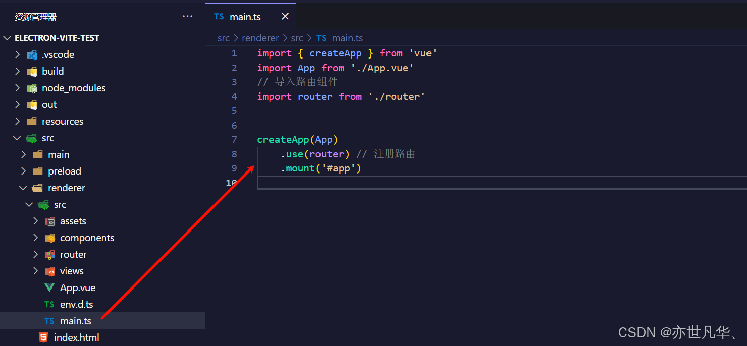Click the .vscode folder icon
The image size is (747, 346).
(x=32, y=54)
